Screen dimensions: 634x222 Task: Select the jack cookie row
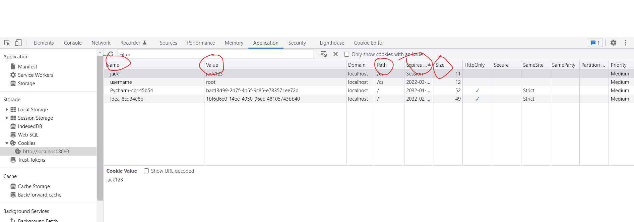coord(369,73)
